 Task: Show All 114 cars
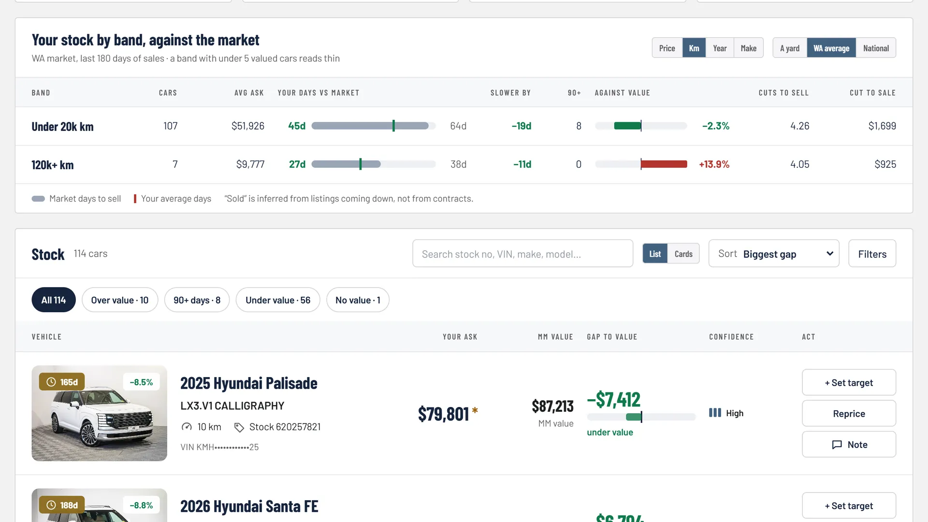pyautogui.click(x=54, y=300)
